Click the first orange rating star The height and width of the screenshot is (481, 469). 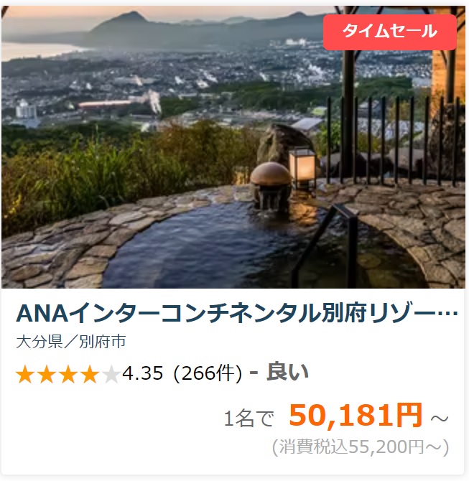[25, 374]
